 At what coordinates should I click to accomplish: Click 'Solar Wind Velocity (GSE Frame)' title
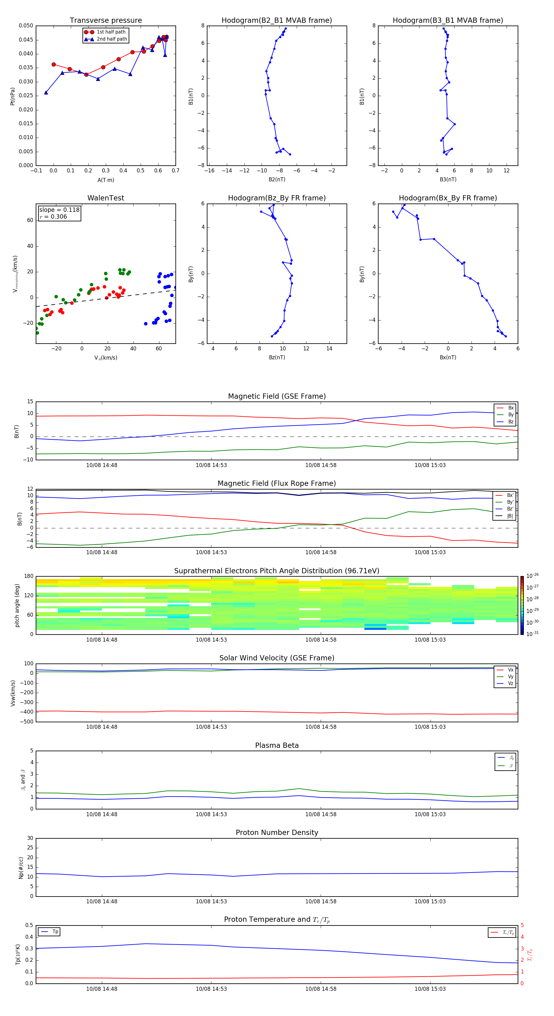pos(277,658)
